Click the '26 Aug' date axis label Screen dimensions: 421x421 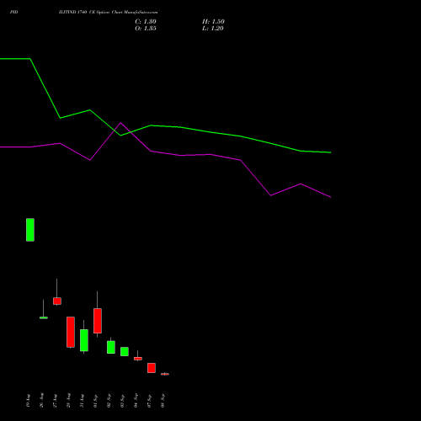[x=41, y=401]
